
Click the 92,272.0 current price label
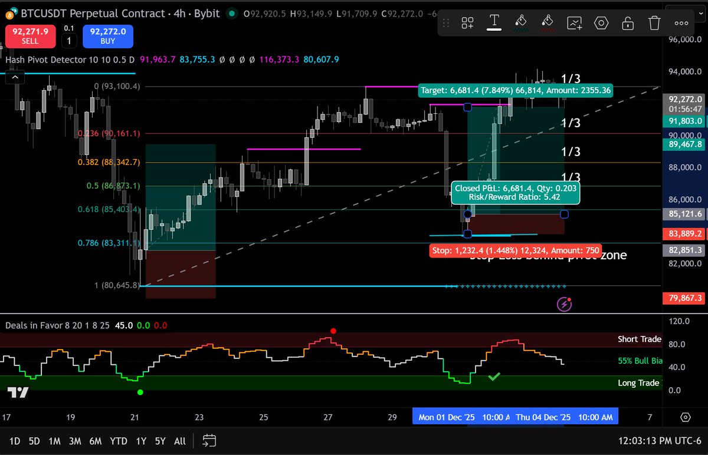coord(685,99)
